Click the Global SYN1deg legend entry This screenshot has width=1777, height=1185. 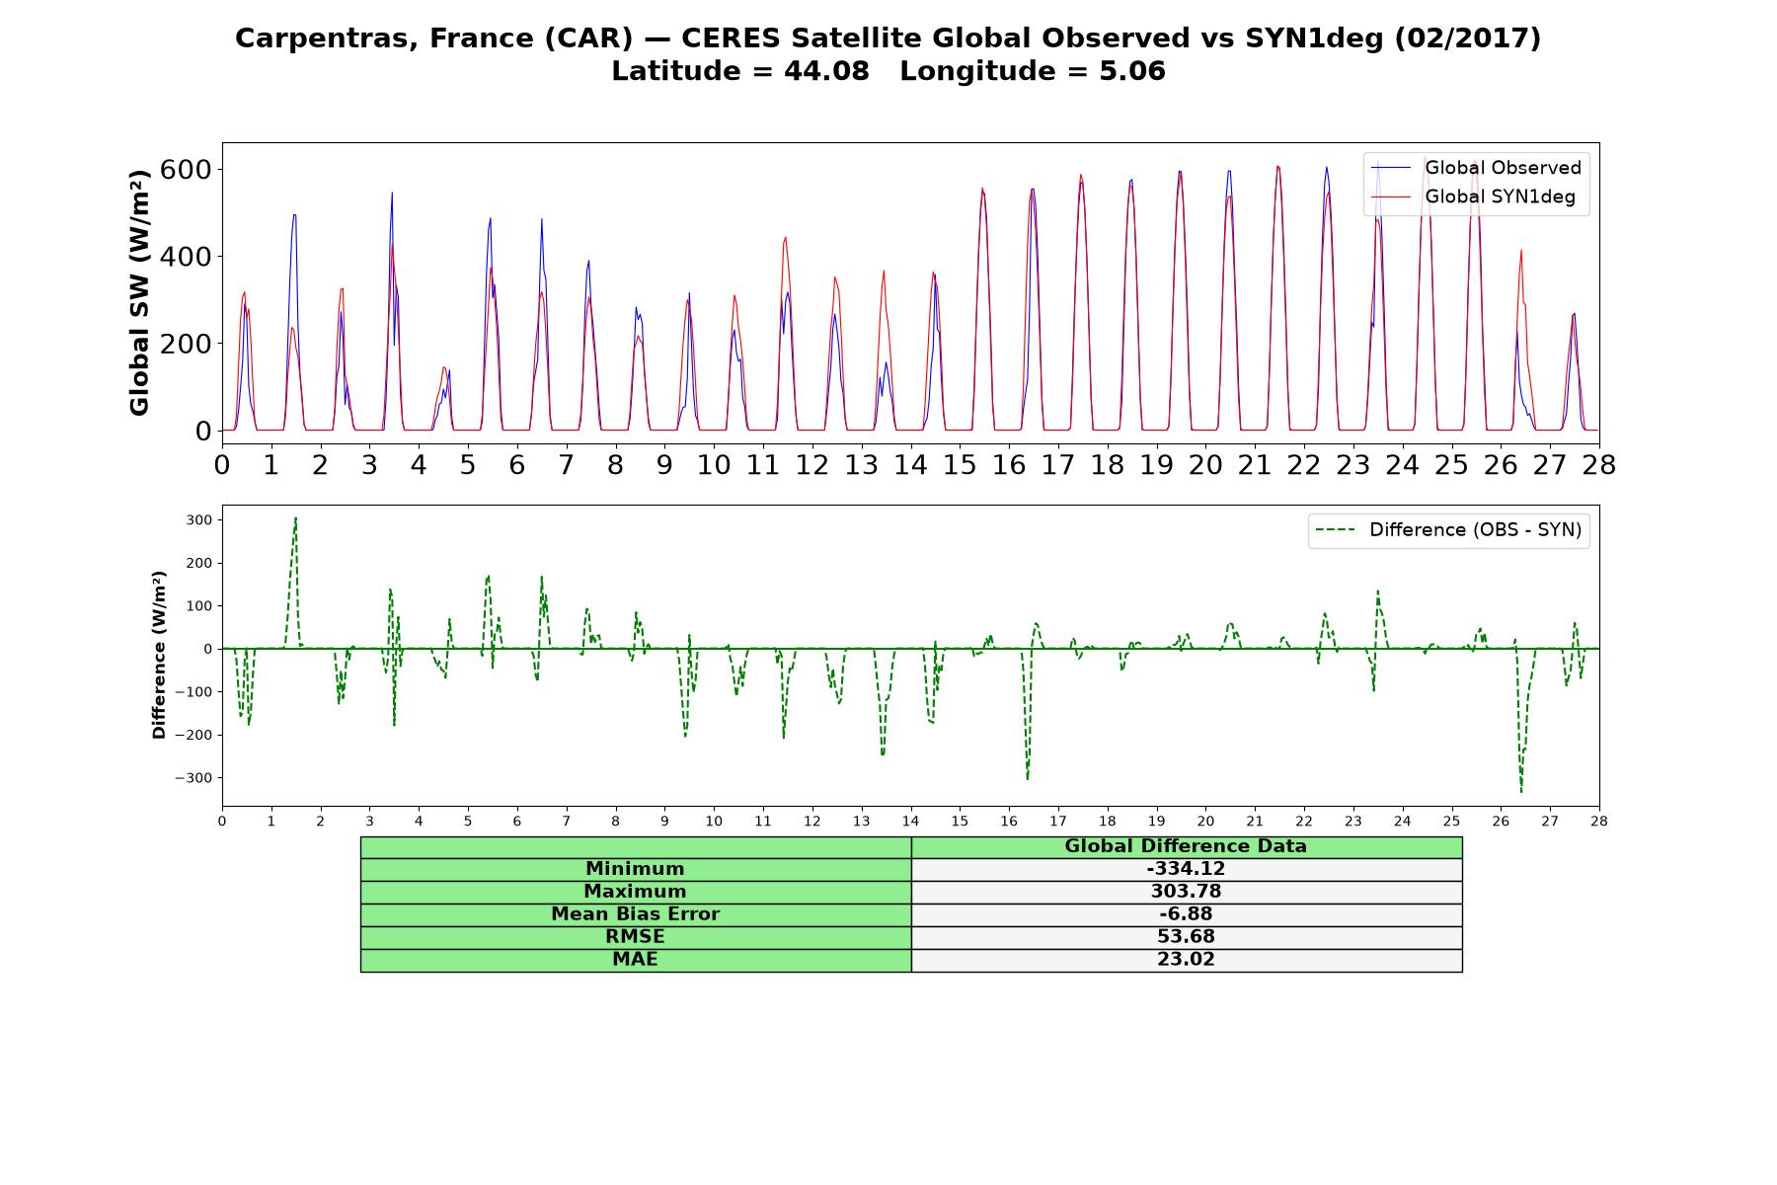(x=1474, y=197)
